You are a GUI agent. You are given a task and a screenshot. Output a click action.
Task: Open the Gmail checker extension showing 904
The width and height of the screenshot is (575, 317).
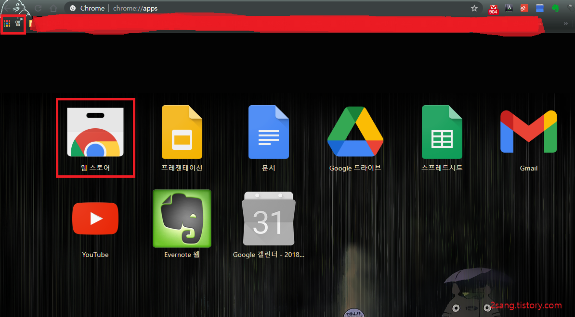coord(493,9)
